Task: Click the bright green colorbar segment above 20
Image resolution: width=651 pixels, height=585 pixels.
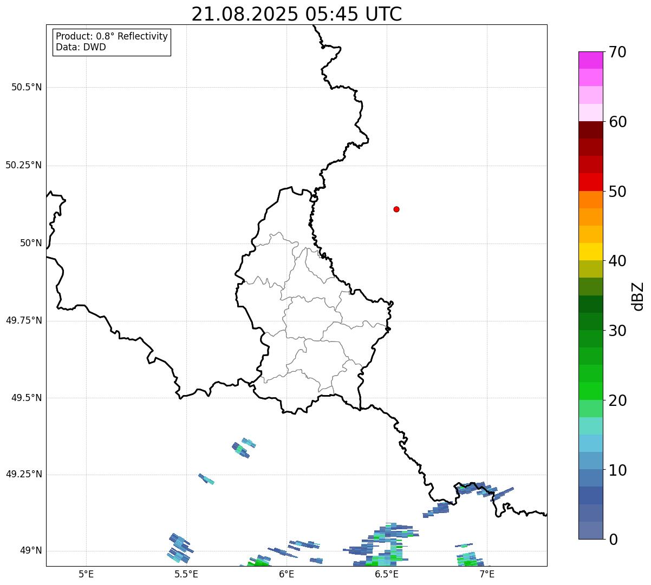Action: click(591, 391)
